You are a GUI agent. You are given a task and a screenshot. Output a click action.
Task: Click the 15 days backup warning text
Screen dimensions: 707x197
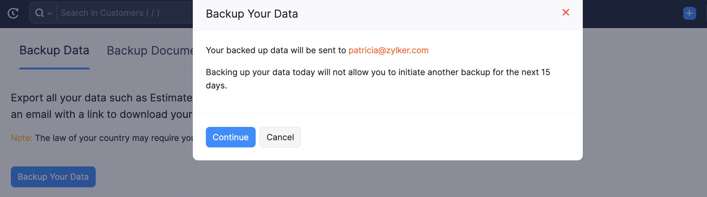click(x=377, y=72)
